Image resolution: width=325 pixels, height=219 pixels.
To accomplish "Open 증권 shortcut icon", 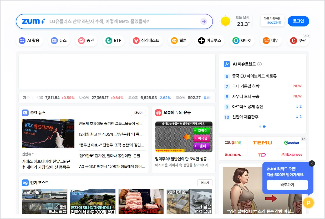I will click(x=82, y=41).
